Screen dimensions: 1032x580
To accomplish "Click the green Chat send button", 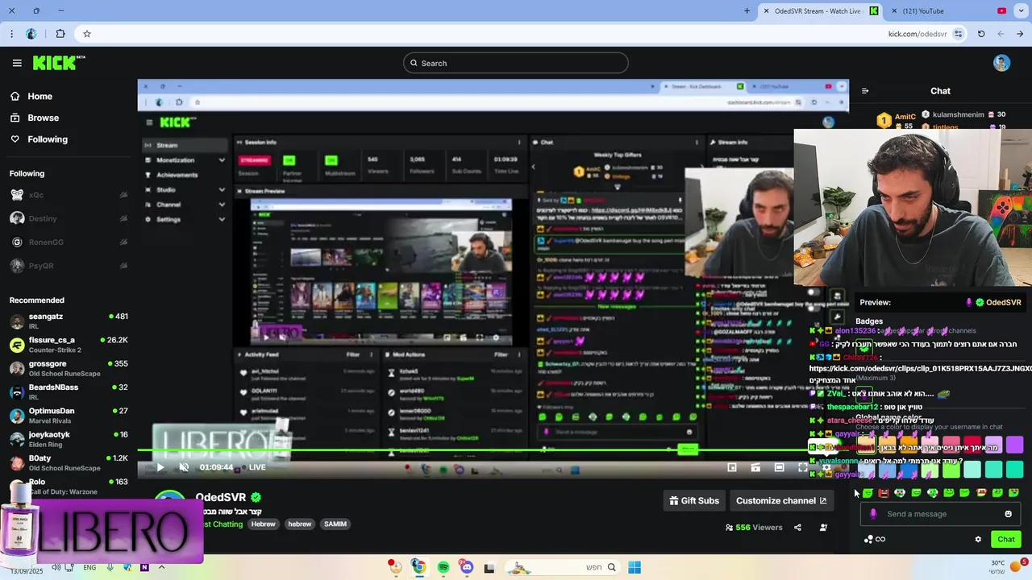I will click(1006, 539).
